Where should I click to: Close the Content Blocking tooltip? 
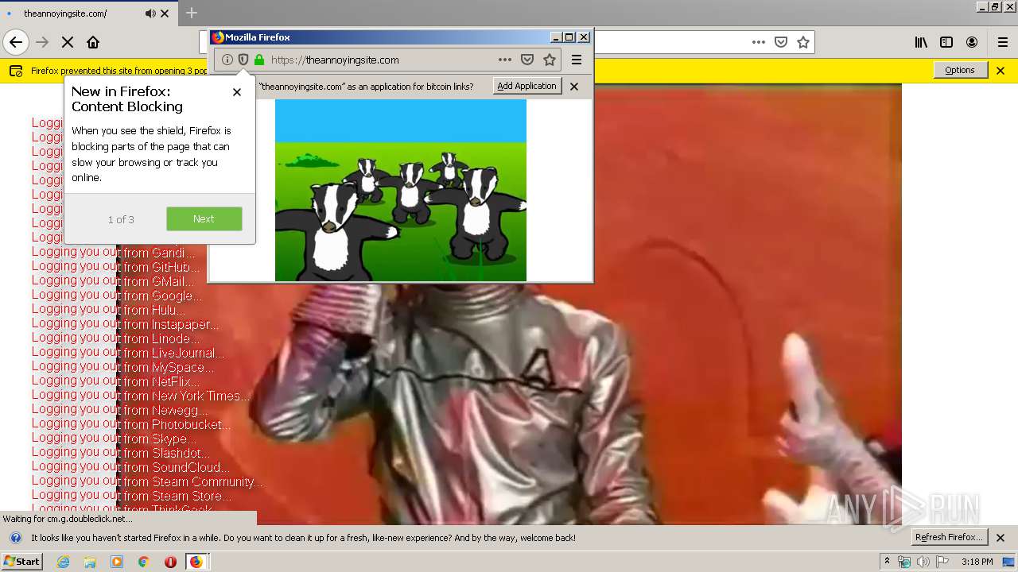[236, 92]
